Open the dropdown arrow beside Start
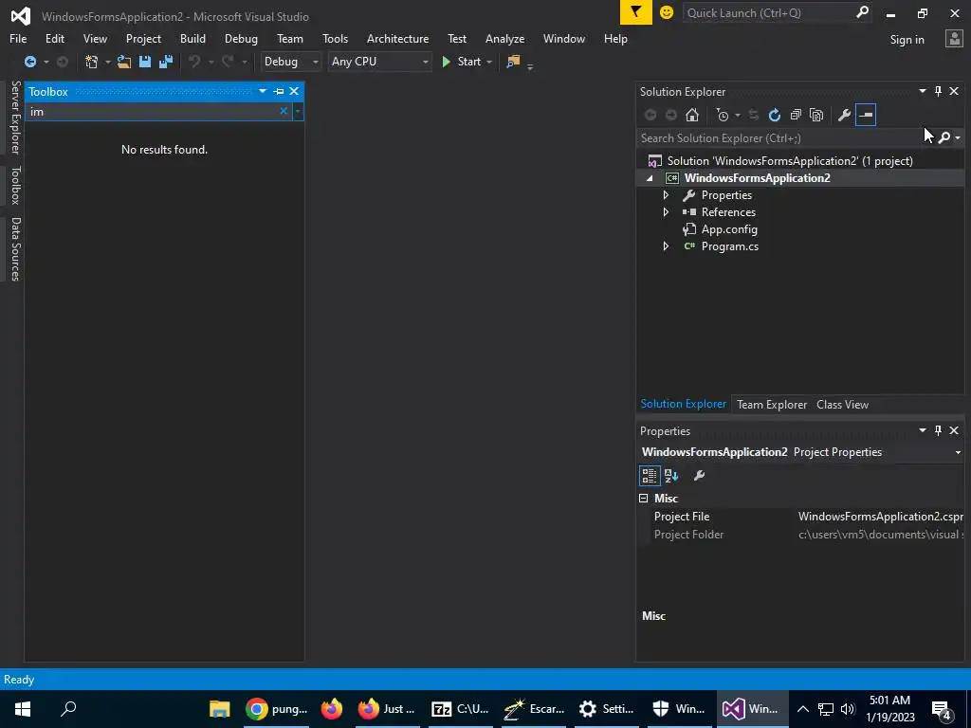The height and width of the screenshot is (728, 971). click(489, 62)
